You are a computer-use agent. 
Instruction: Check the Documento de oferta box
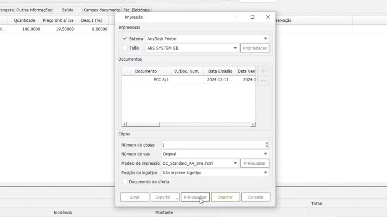click(125, 182)
